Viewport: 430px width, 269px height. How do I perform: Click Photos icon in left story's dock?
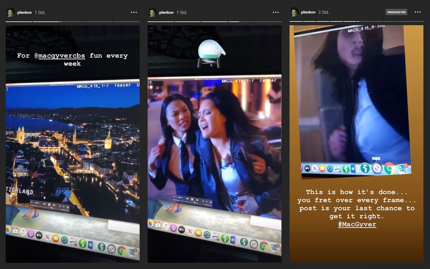click(8, 229)
